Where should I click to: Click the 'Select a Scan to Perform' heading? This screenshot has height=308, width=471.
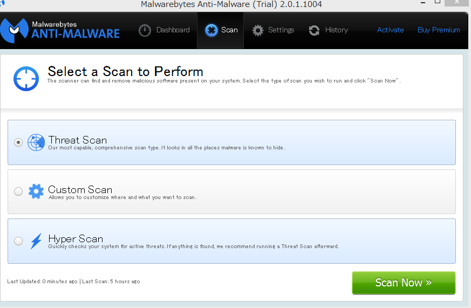pyautogui.click(x=126, y=71)
